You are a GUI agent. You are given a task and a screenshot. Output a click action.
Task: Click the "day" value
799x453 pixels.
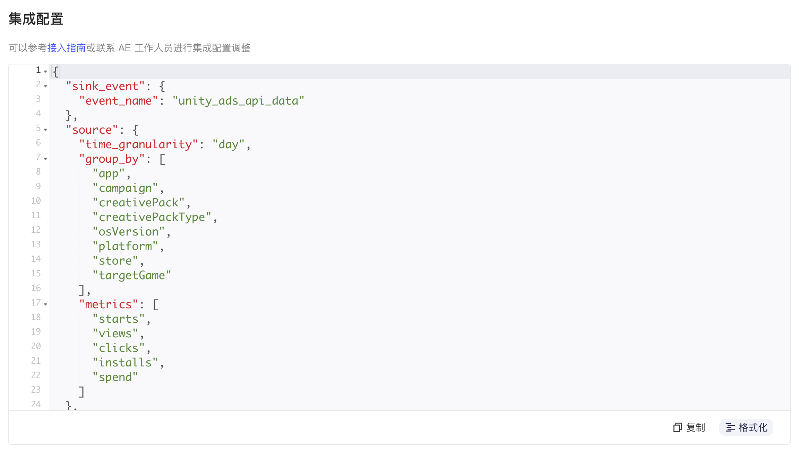click(x=229, y=144)
